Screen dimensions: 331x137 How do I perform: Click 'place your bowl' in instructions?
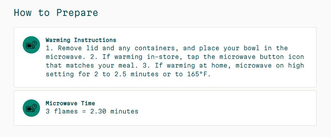tap(229, 48)
